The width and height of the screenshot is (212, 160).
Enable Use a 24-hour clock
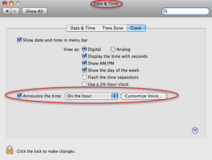(x=84, y=84)
